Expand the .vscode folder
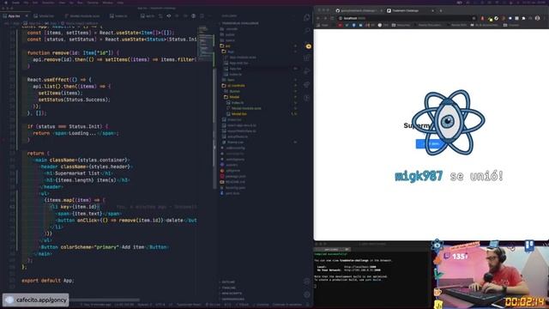 click(229, 29)
